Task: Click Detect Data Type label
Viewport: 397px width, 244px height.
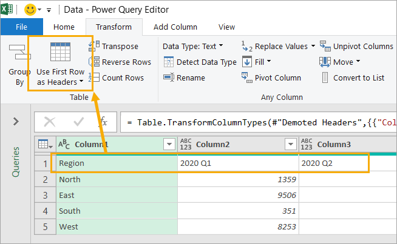Action: click(x=206, y=62)
